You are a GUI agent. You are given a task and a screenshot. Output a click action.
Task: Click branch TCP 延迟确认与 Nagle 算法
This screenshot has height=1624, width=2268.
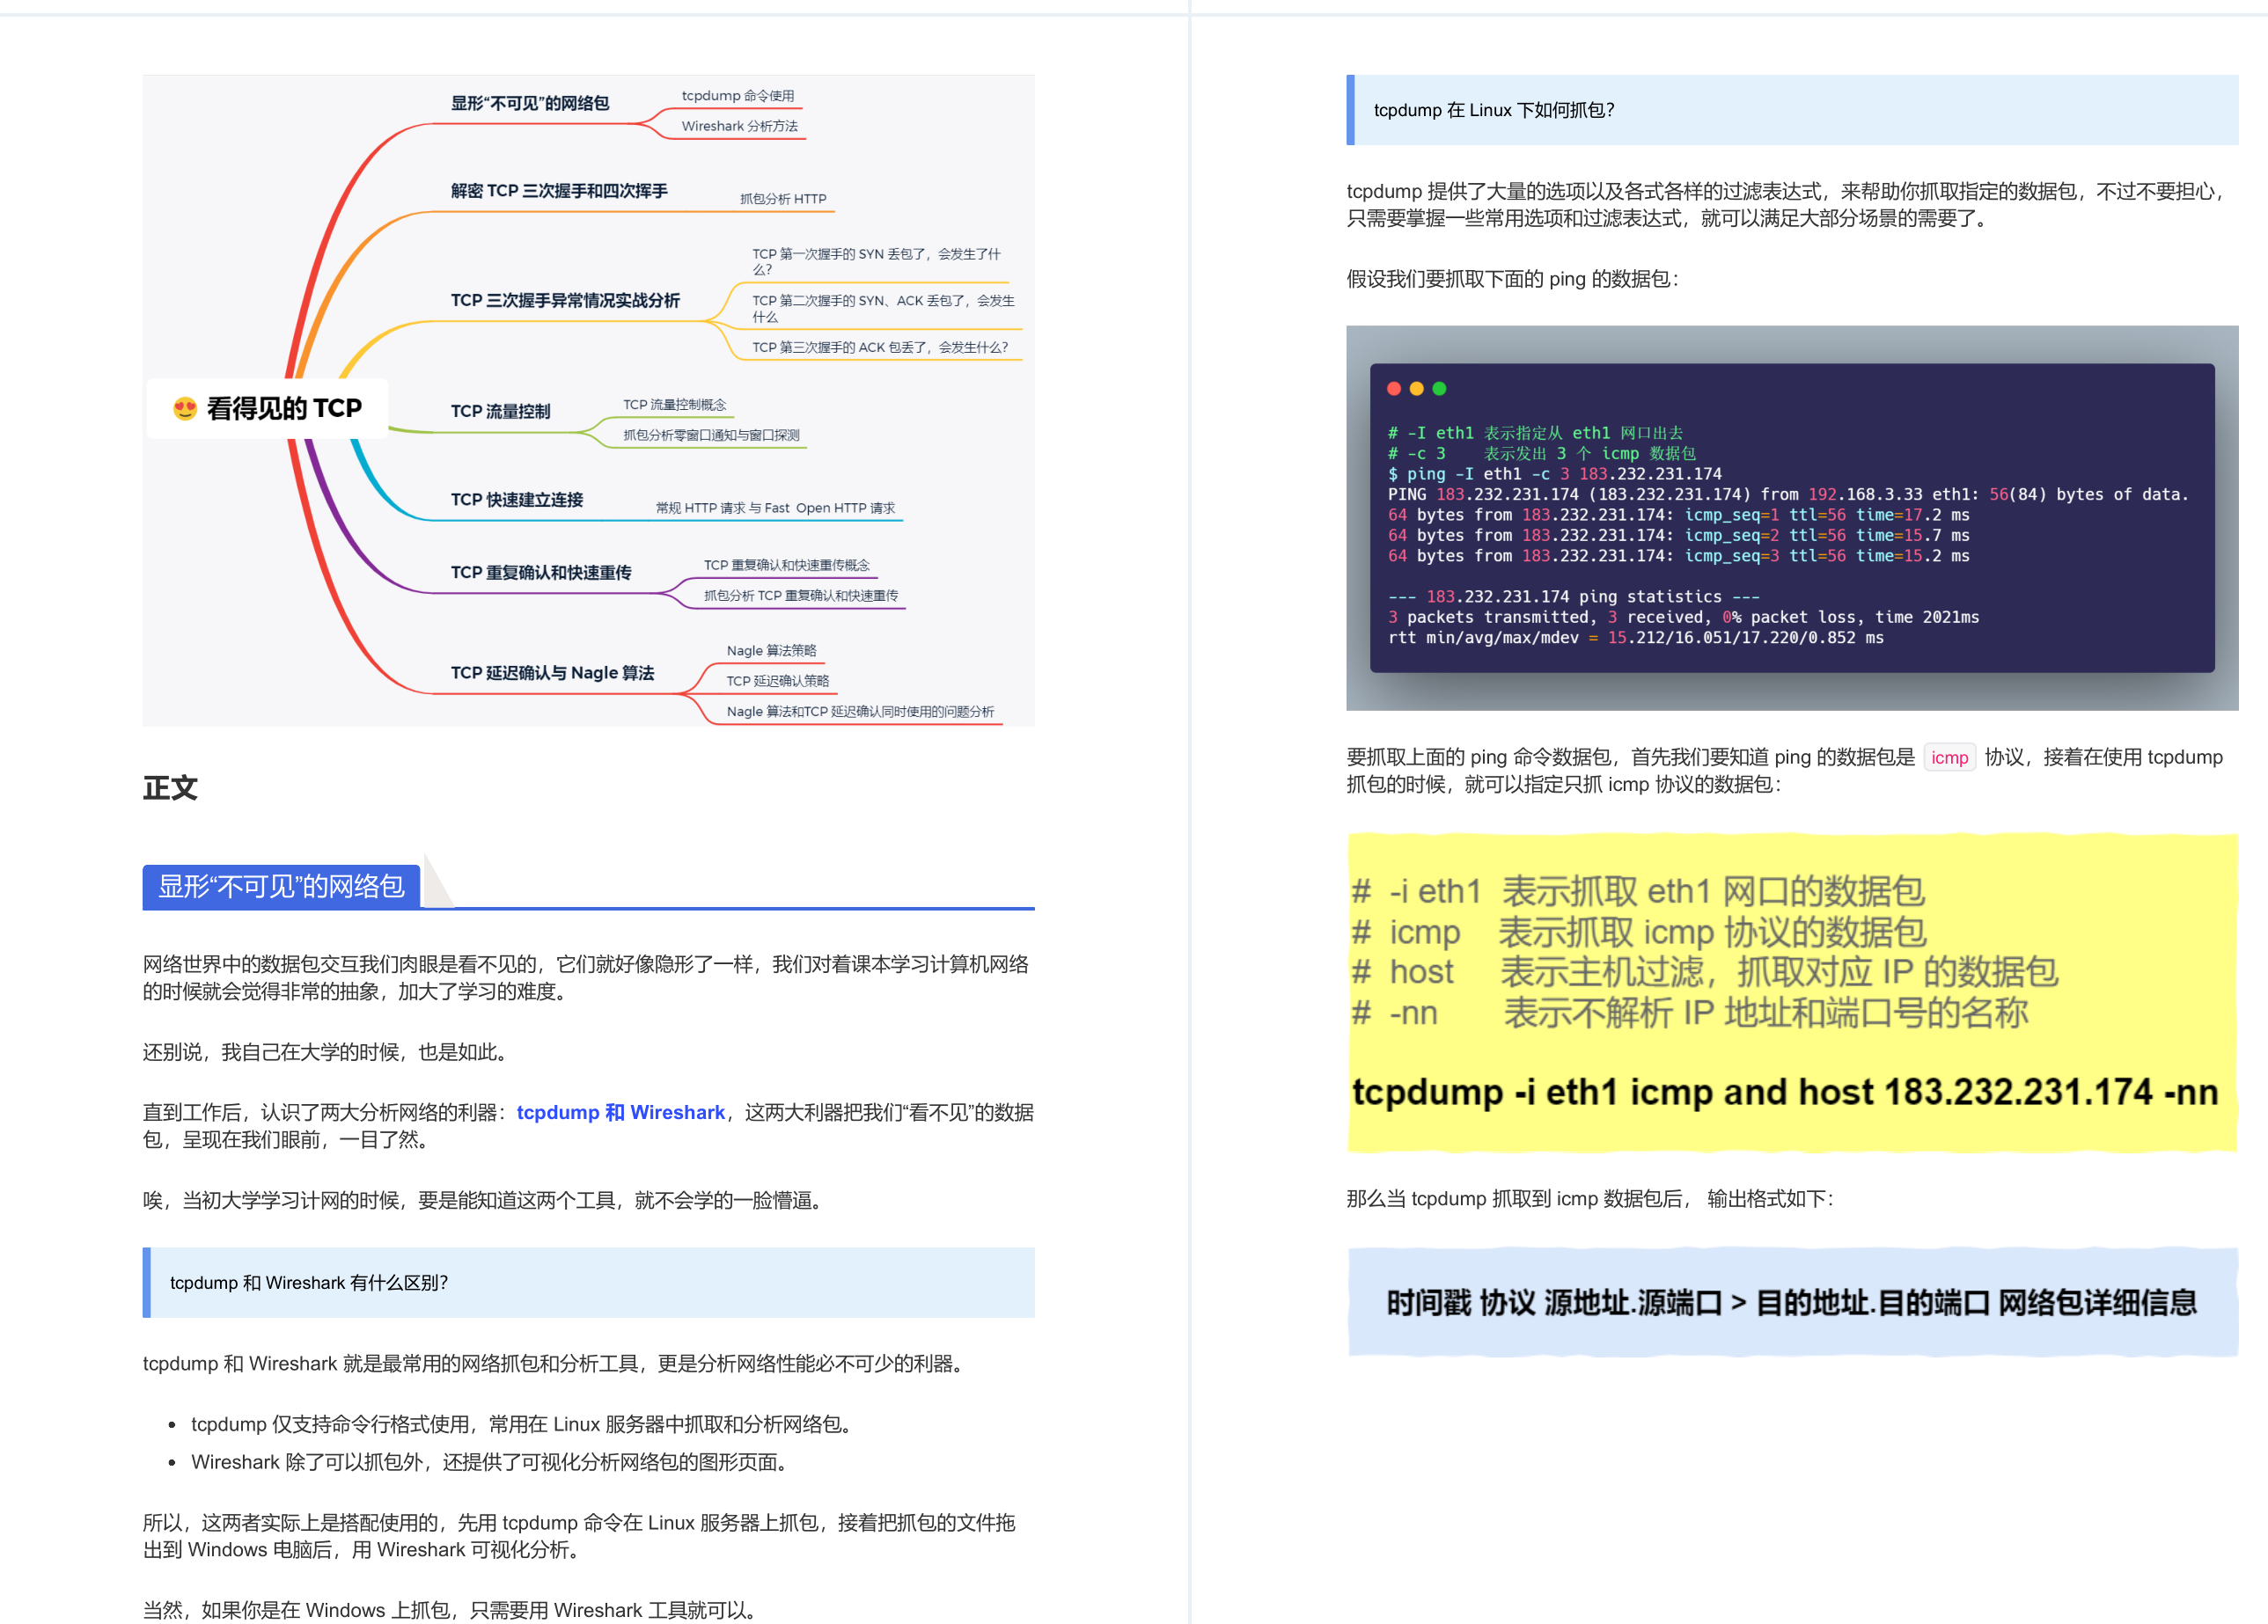click(x=552, y=673)
